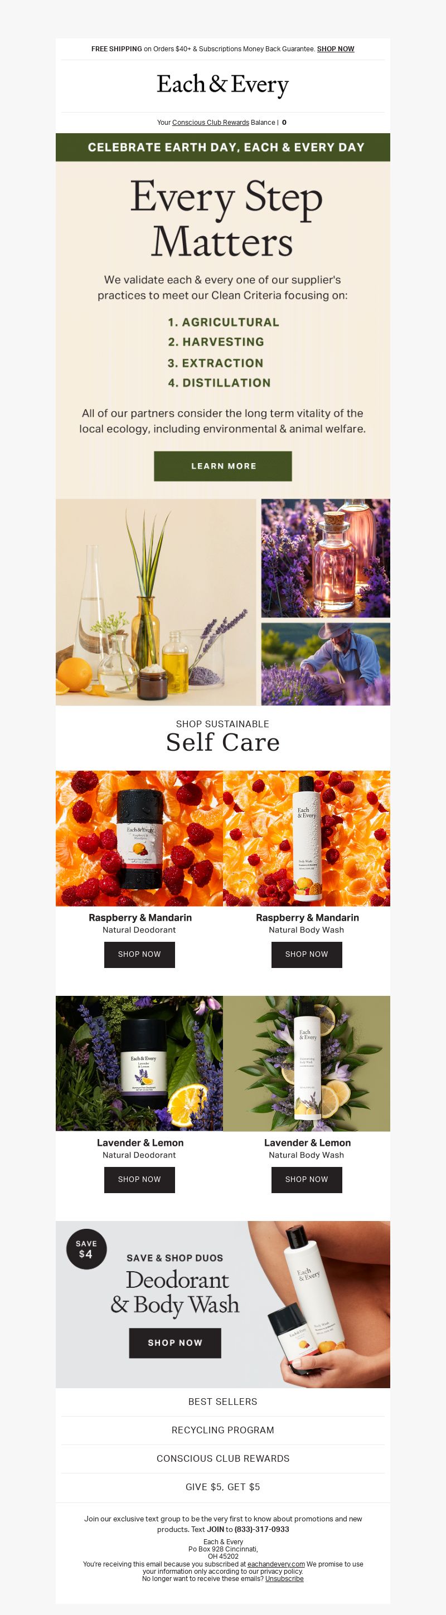The image size is (446, 1615).
Task: Select the farmer in lavender field photo
Action: pos(326,664)
